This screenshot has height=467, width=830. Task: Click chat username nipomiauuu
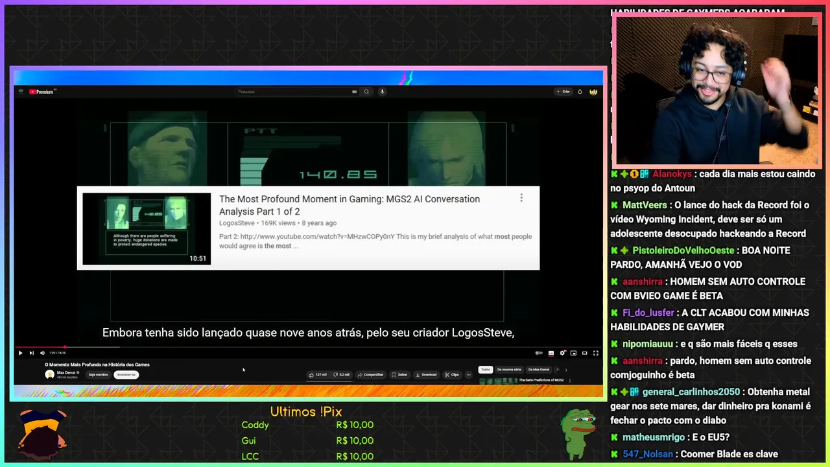[x=648, y=344]
